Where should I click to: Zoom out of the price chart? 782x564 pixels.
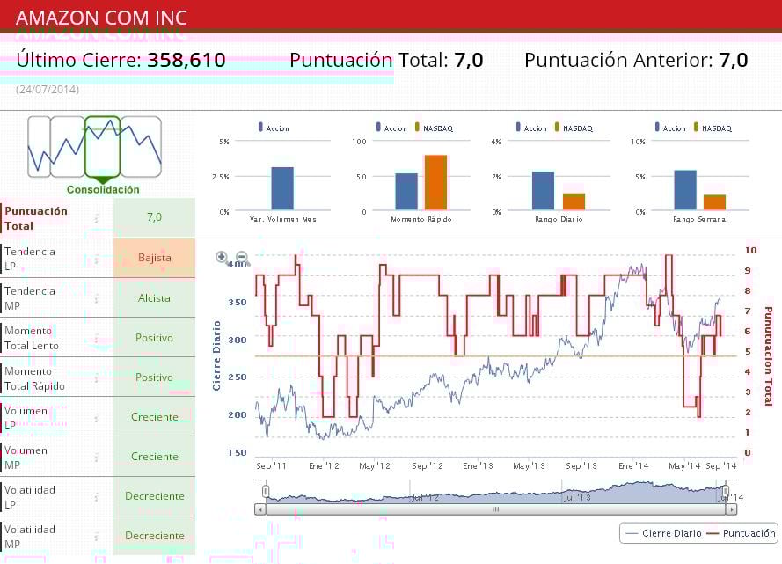pos(241,257)
